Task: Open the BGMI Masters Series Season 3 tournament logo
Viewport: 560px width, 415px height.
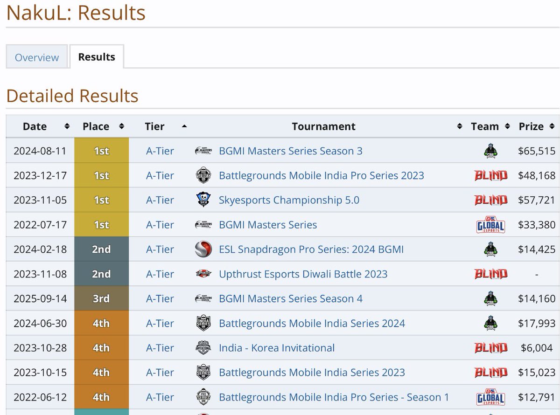Action: [203, 151]
